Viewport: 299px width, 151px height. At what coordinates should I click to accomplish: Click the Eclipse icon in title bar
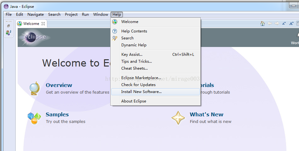(x=6, y=7)
